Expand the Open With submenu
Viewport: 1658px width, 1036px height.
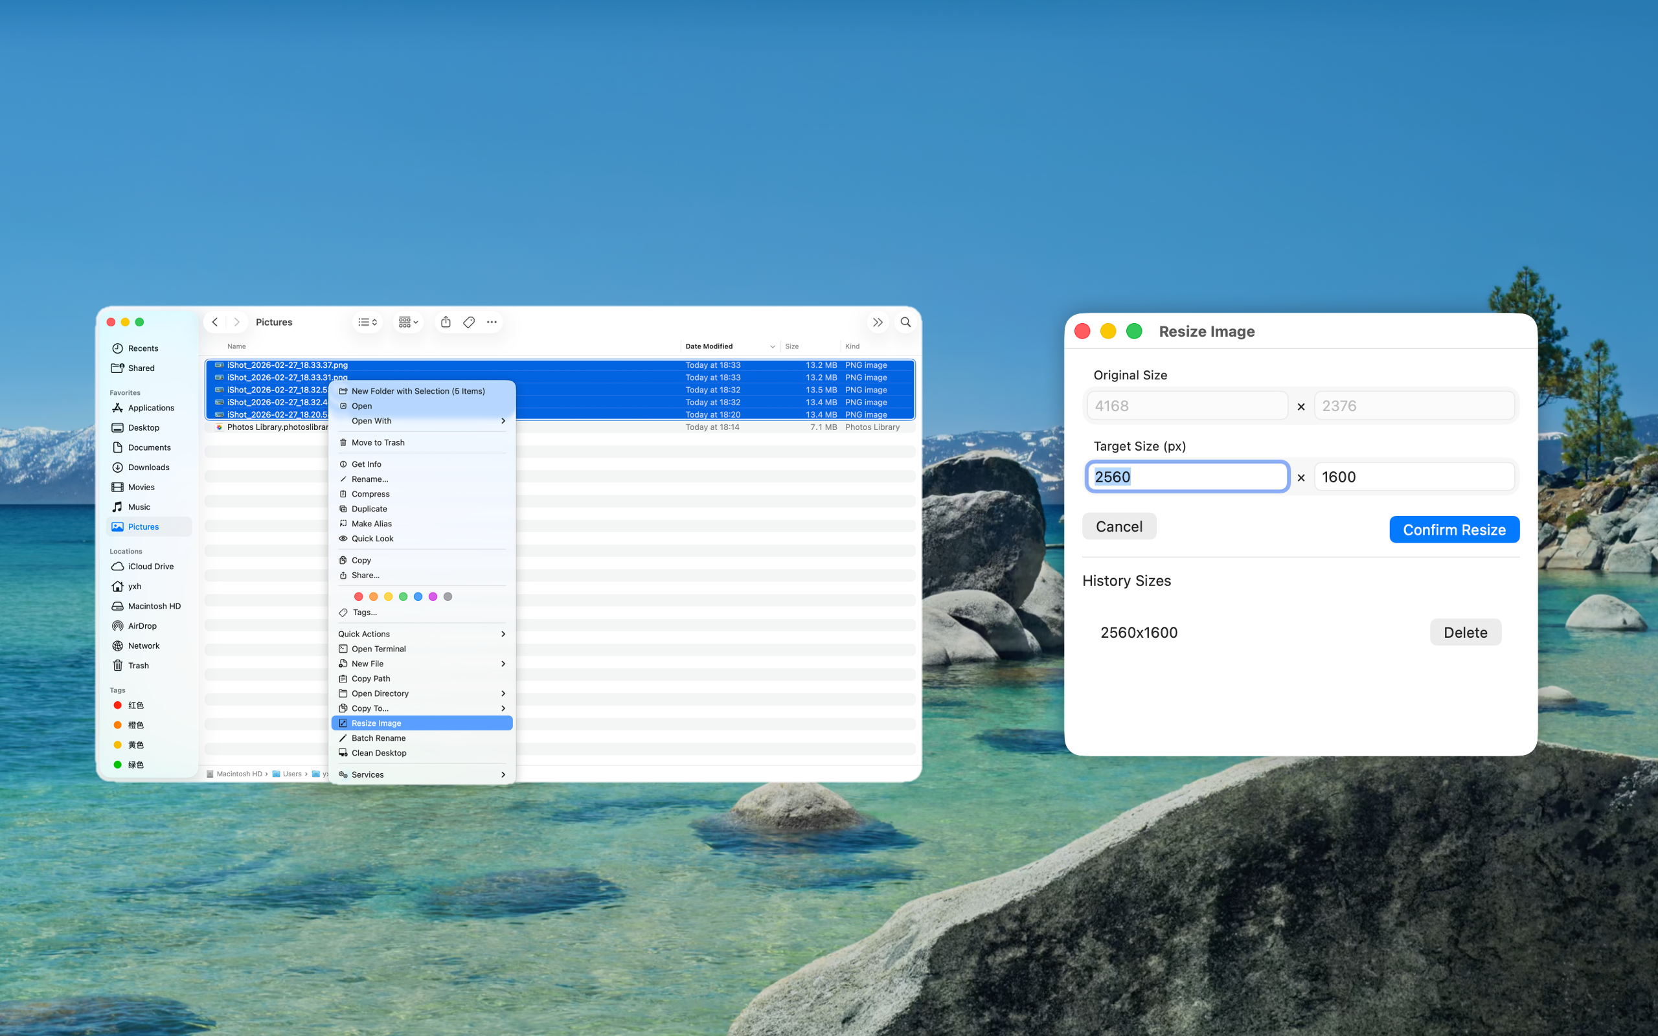point(422,422)
